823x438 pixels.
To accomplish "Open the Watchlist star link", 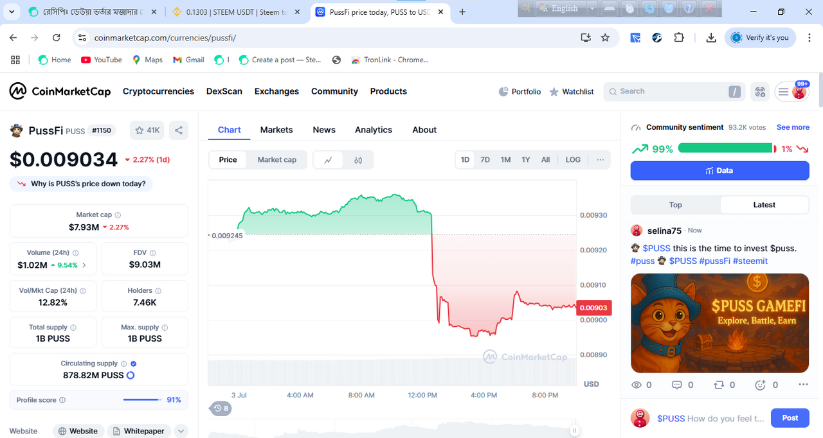I will tap(572, 92).
